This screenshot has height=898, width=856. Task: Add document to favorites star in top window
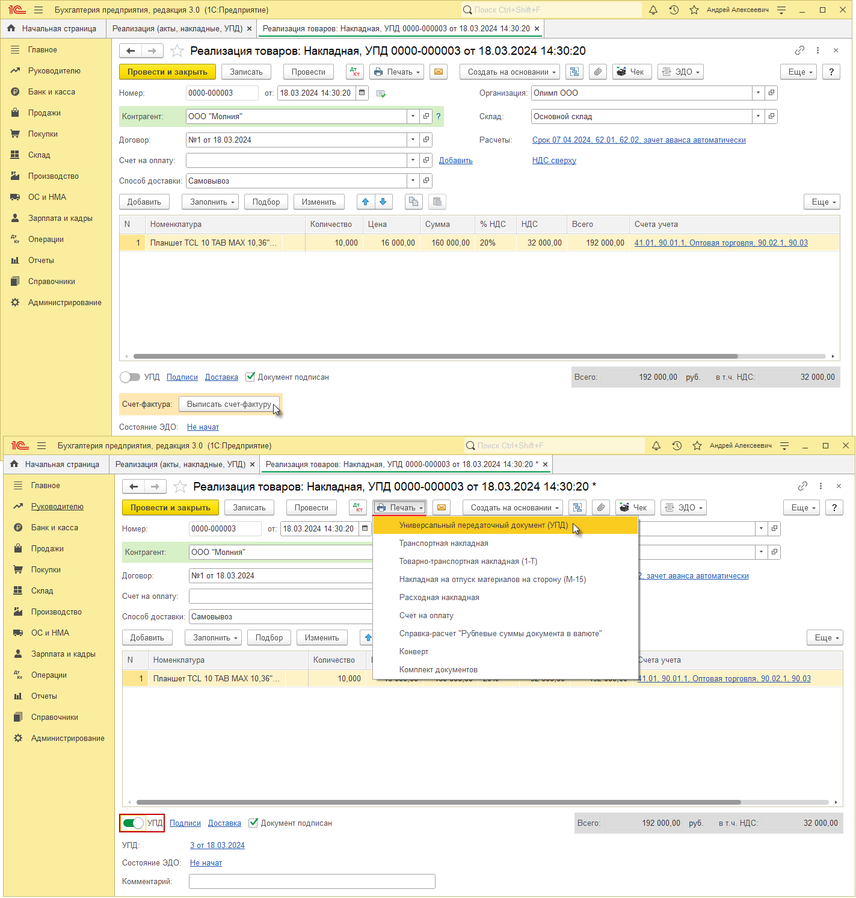coord(177,51)
